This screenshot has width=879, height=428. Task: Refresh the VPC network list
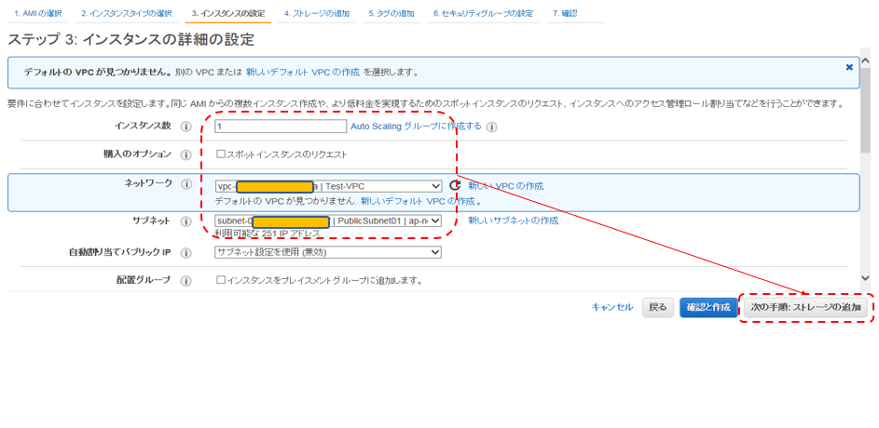pyautogui.click(x=455, y=186)
